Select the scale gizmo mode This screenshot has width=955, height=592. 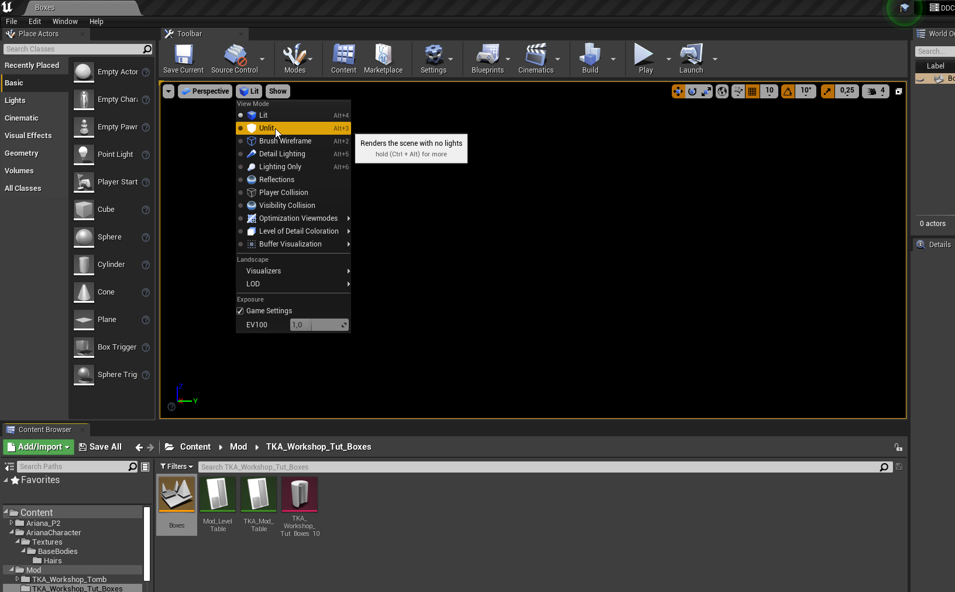click(x=706, y=91)
